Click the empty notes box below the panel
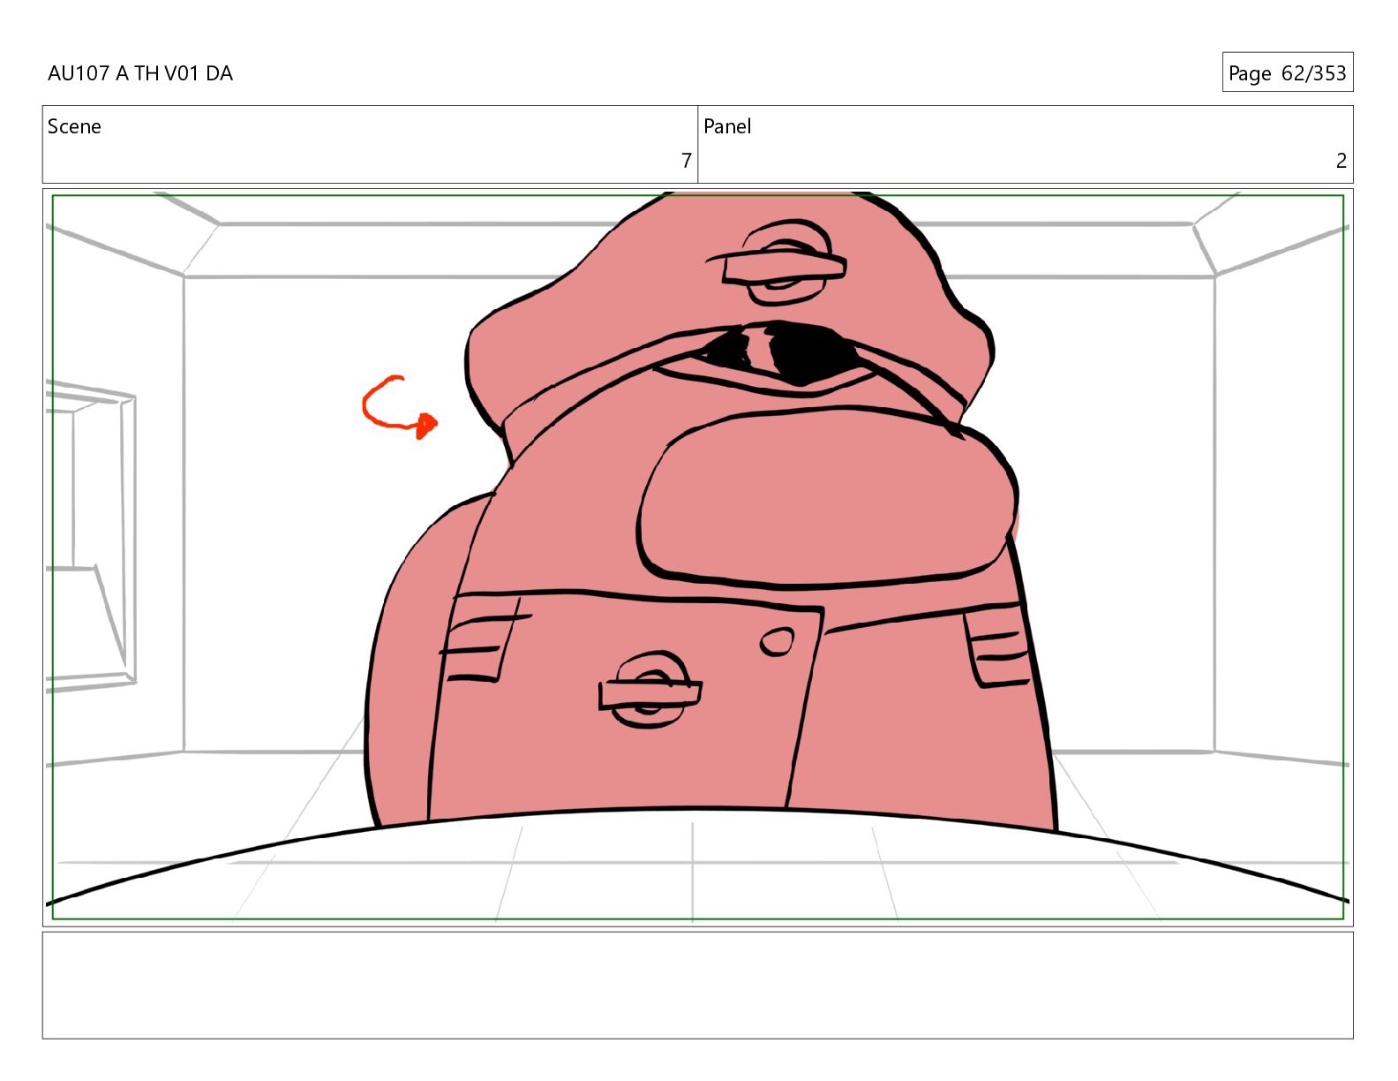Viewport: 1398px width, 1081px height. coord(697,985)
